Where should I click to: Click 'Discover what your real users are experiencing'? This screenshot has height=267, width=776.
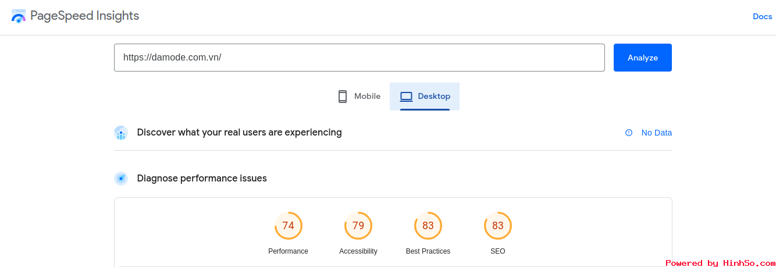pyautogui.click(x=239, y=133)
